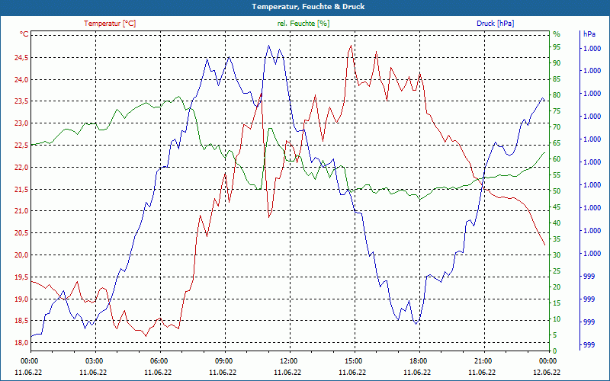Click the '06:00' time axis label
Image resolution: width=610 pixels, height=381 pixels.
[158, 360]
